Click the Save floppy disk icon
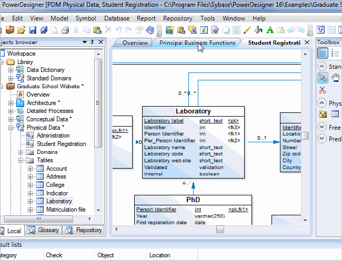 tap(33, 30)
